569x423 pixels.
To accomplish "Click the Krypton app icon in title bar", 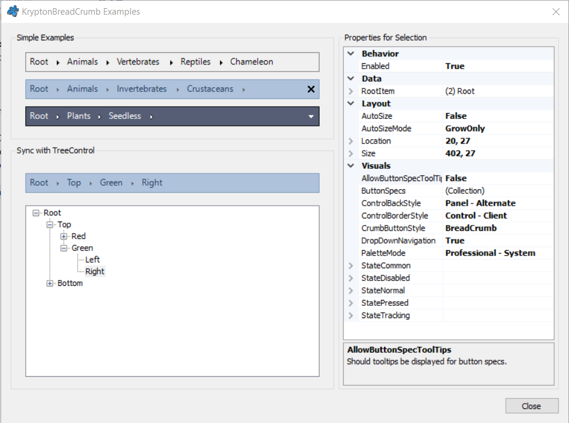I will (13, 11).
